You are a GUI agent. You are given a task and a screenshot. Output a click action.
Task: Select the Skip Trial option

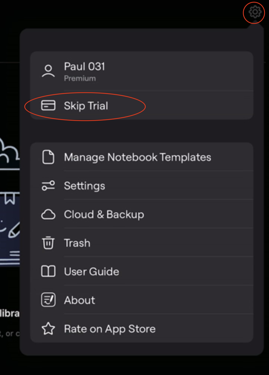pos(86,106)
